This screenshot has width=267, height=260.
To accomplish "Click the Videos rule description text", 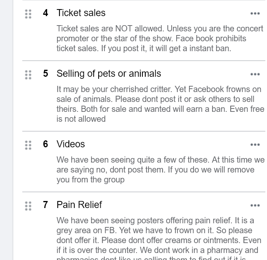I will [160, 170].
